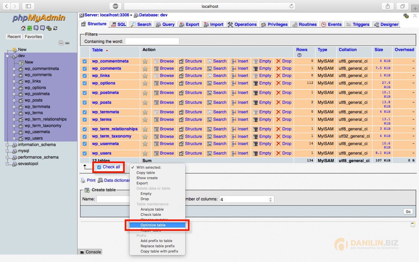Viewport: 419px width, 262px height.
Task: Open the Privileges tab
Action: 274,25
